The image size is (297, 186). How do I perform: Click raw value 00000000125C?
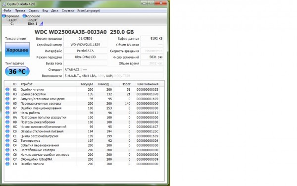pyautogui.click(x=148, y=131)
